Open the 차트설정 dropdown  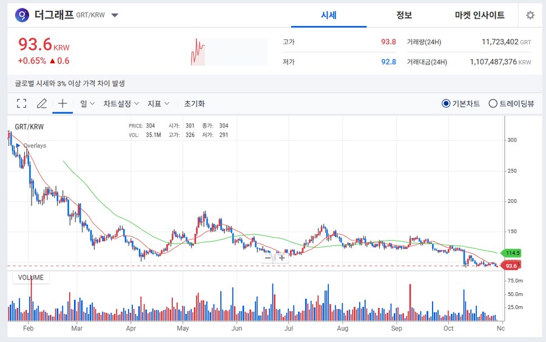click(x=121, y=103)
